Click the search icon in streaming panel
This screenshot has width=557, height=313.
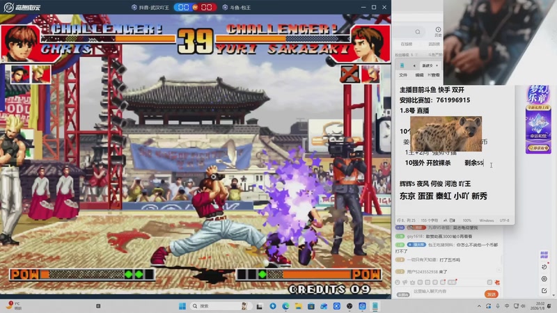coord(418,32)
